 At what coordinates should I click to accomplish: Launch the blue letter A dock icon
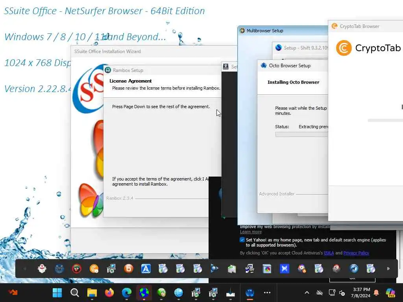point(146,269)
